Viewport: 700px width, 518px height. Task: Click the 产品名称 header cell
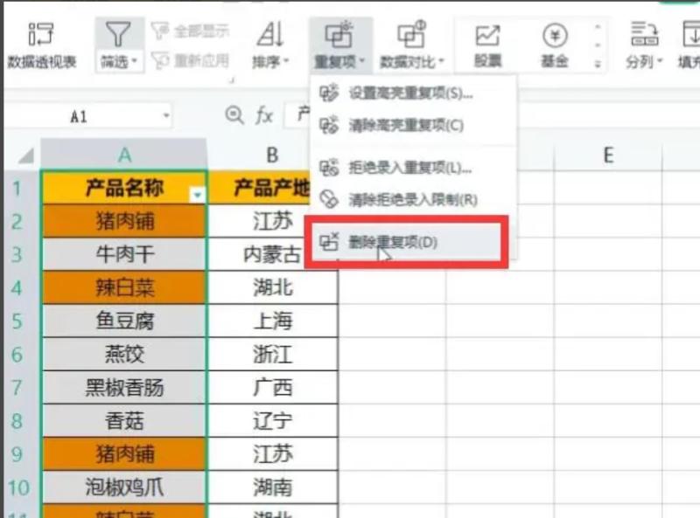(124, 188)
